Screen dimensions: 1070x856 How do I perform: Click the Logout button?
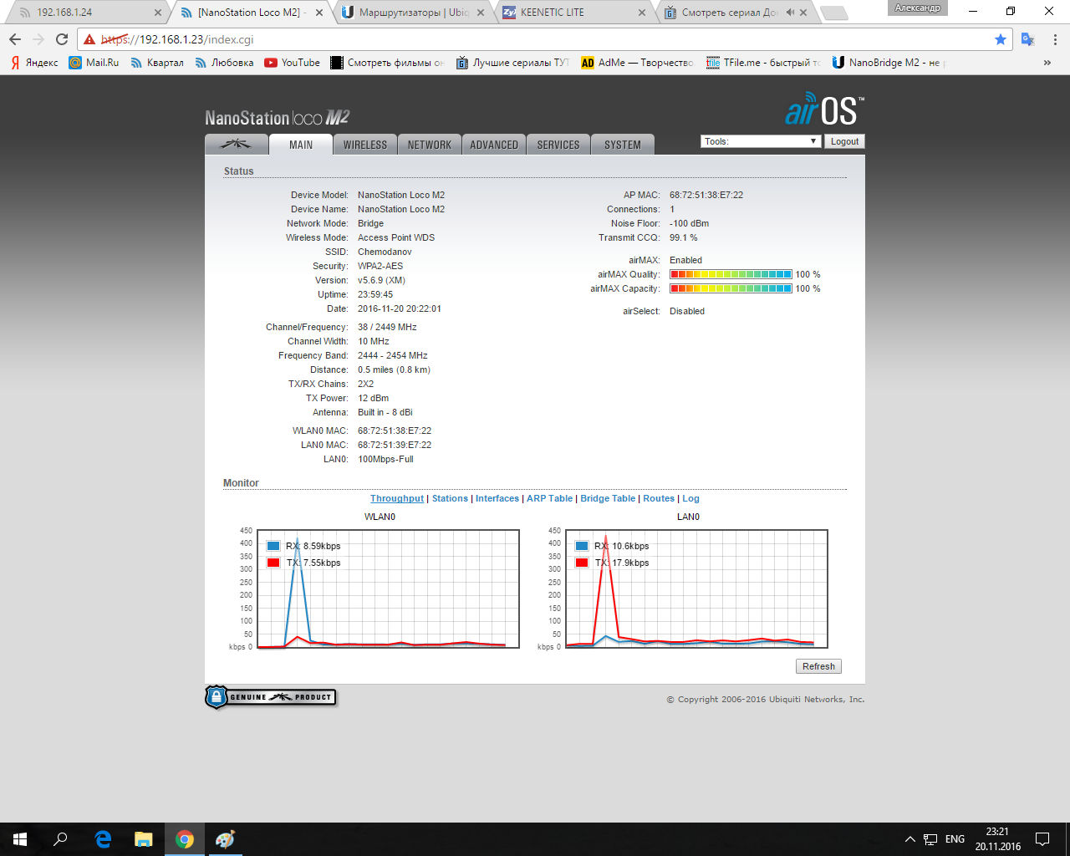coord(844,141)
